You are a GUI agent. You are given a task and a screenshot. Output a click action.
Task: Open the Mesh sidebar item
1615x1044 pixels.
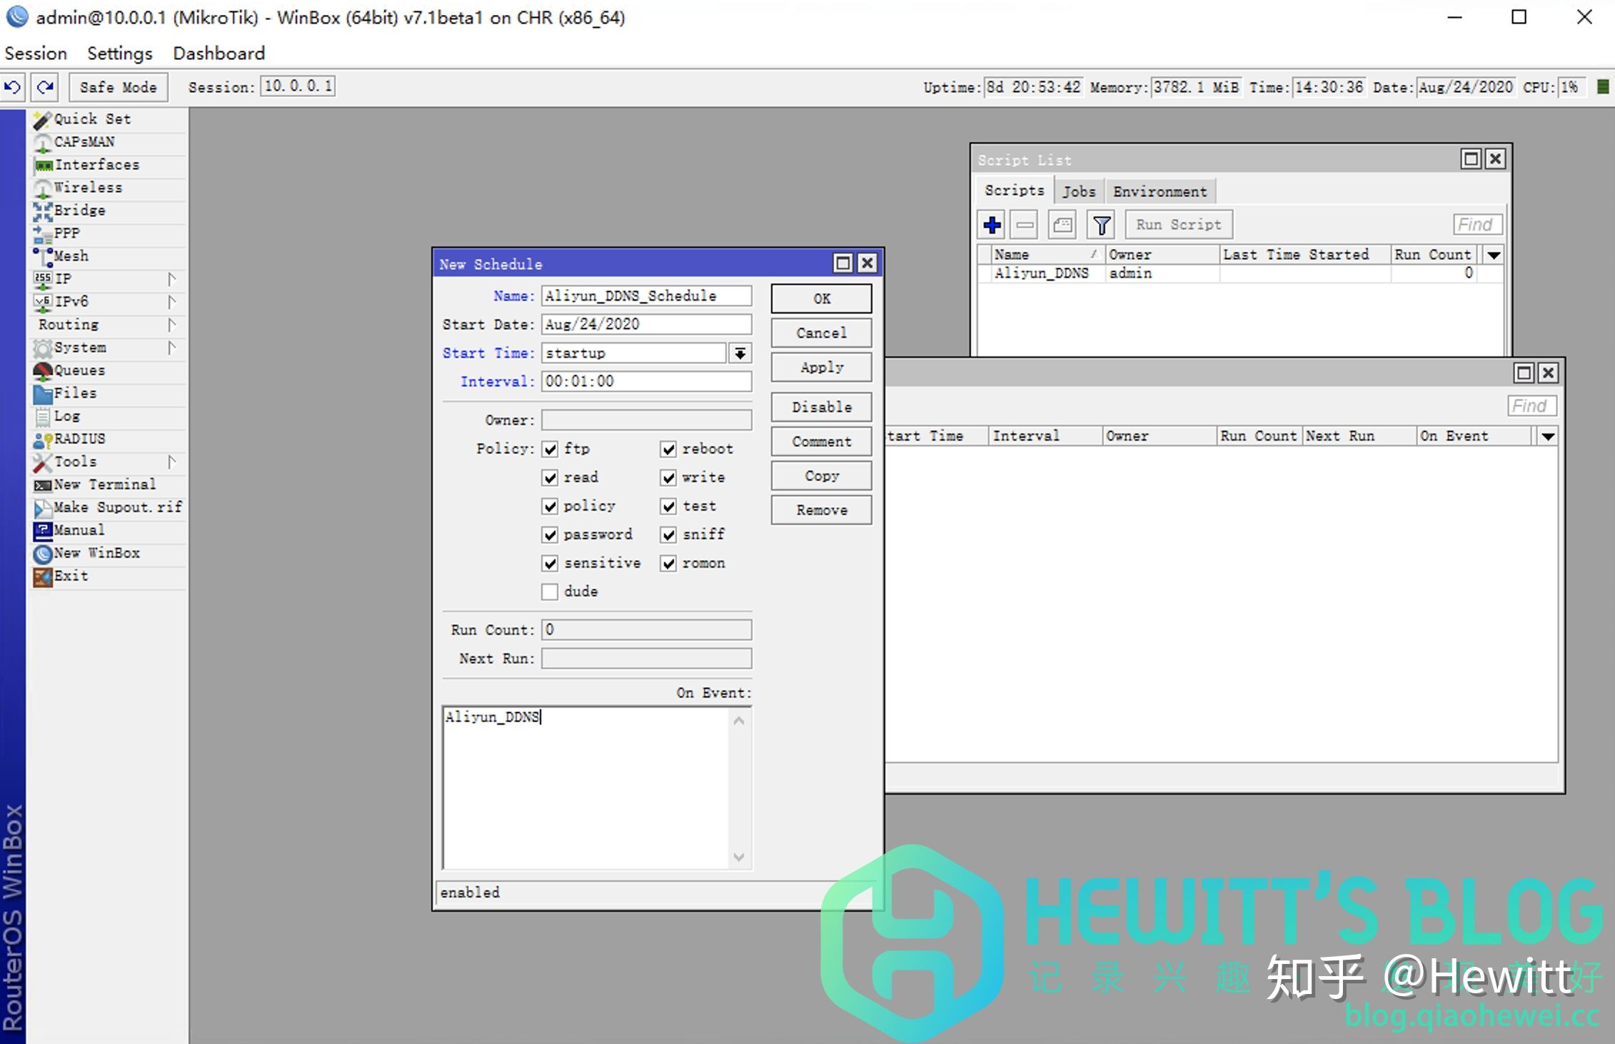(x=109, y=256)
